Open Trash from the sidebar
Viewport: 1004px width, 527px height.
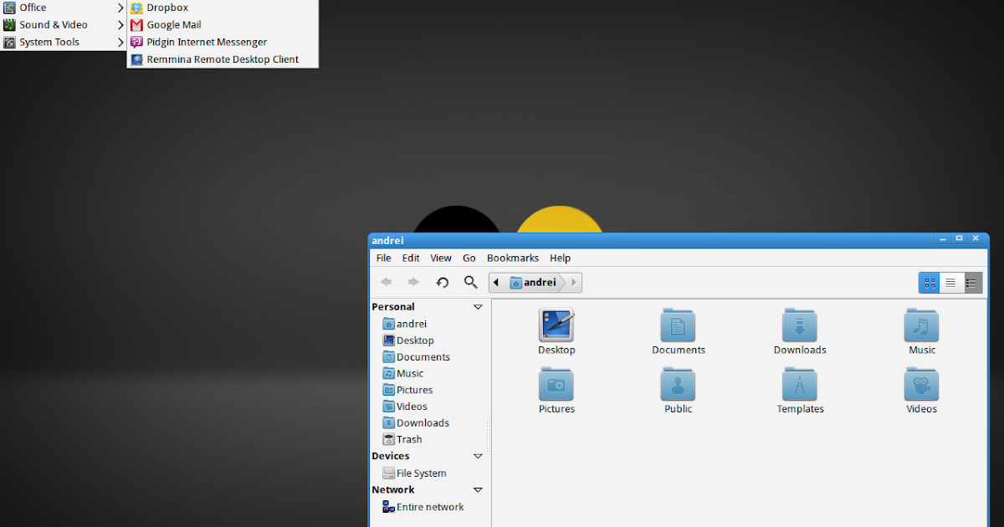point(407,438)
